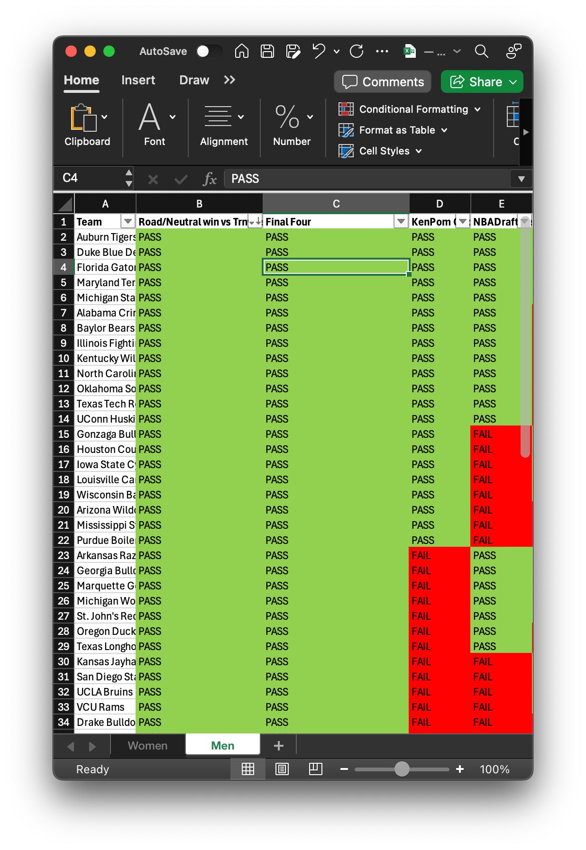Open Conditional Formatting menu

410,109
